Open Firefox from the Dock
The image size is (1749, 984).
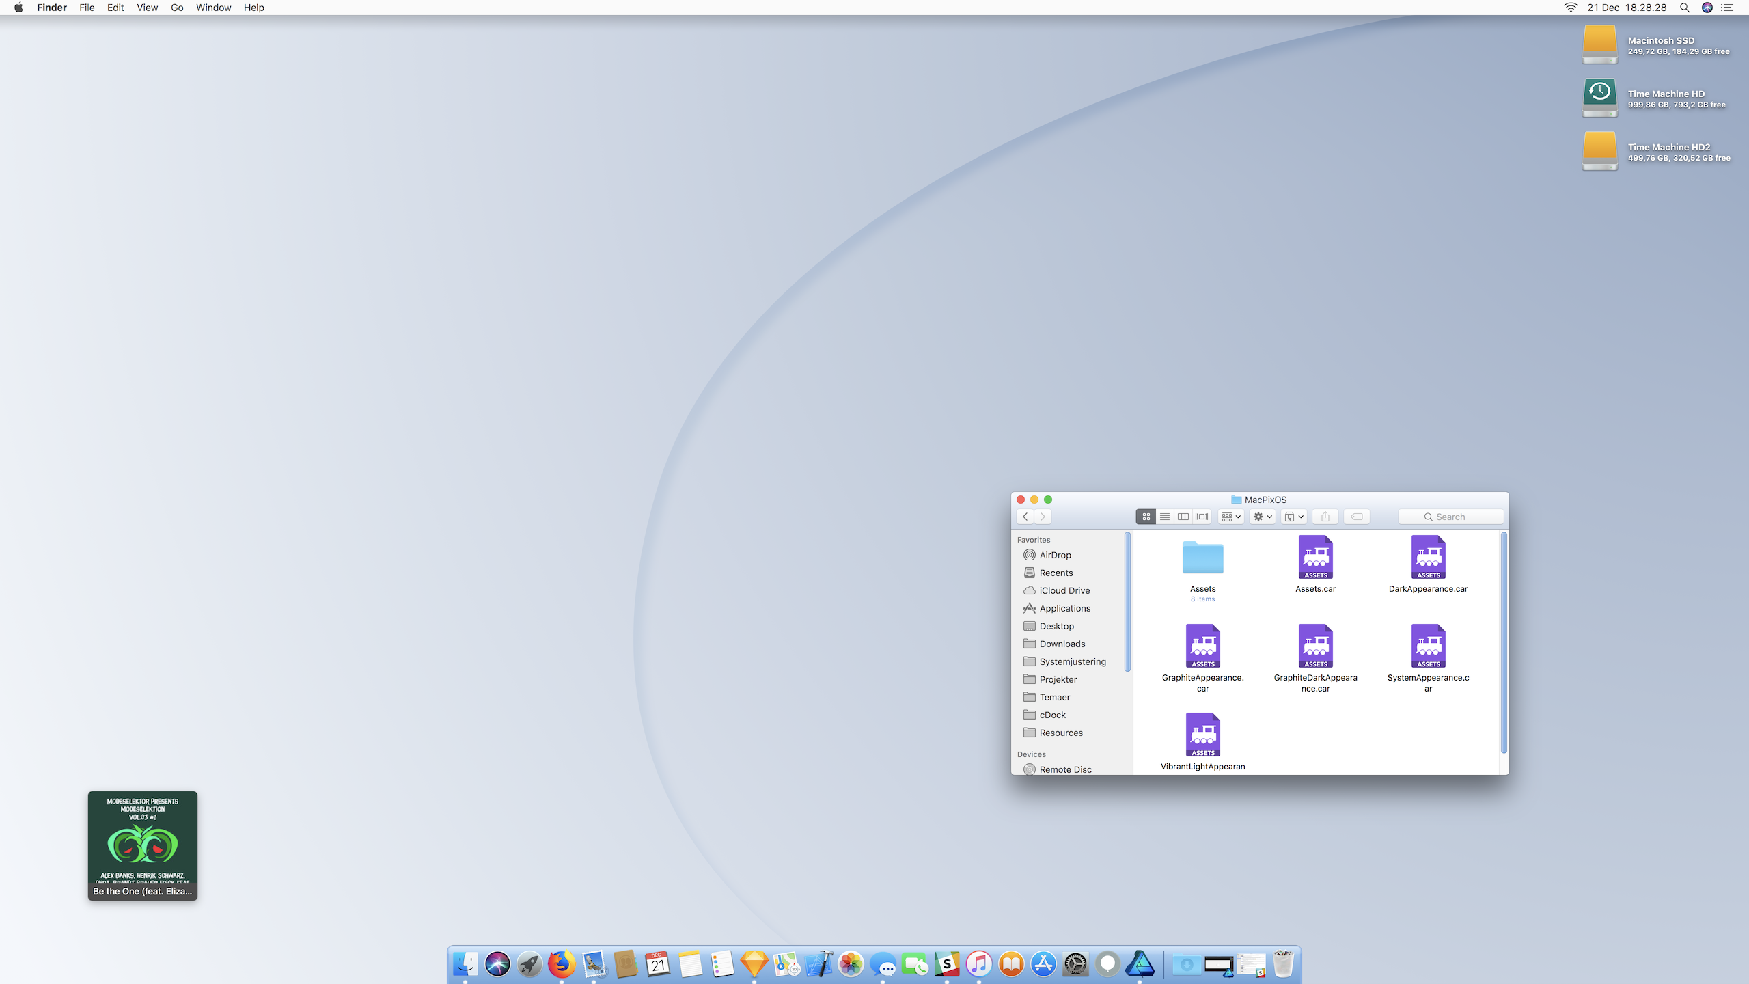coord(562,964)
